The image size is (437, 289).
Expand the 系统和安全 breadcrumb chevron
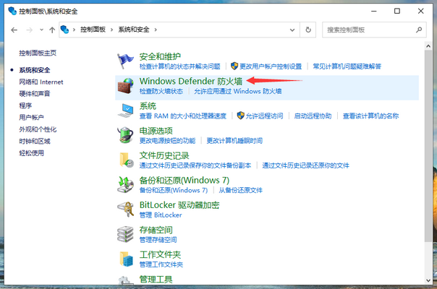(x=156, y=30)
